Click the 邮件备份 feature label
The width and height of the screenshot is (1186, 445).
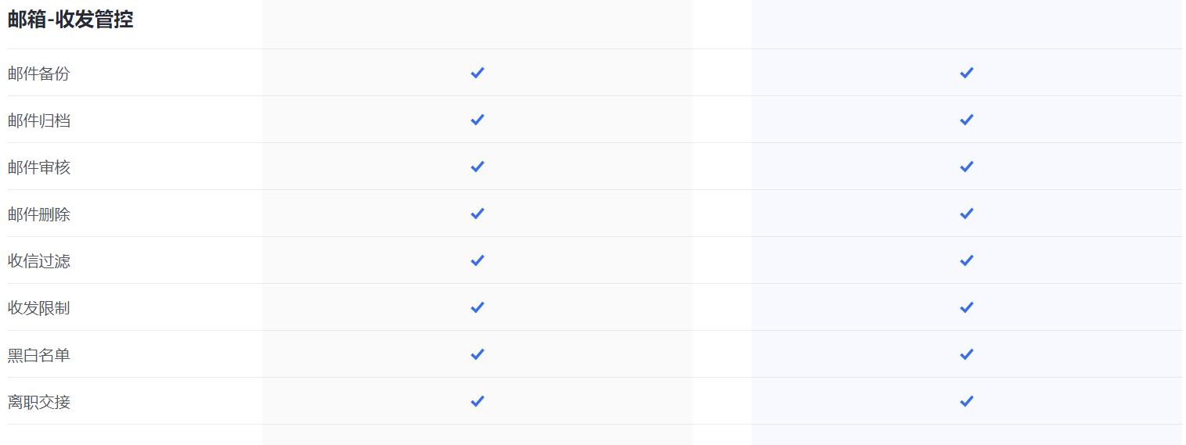39,74
